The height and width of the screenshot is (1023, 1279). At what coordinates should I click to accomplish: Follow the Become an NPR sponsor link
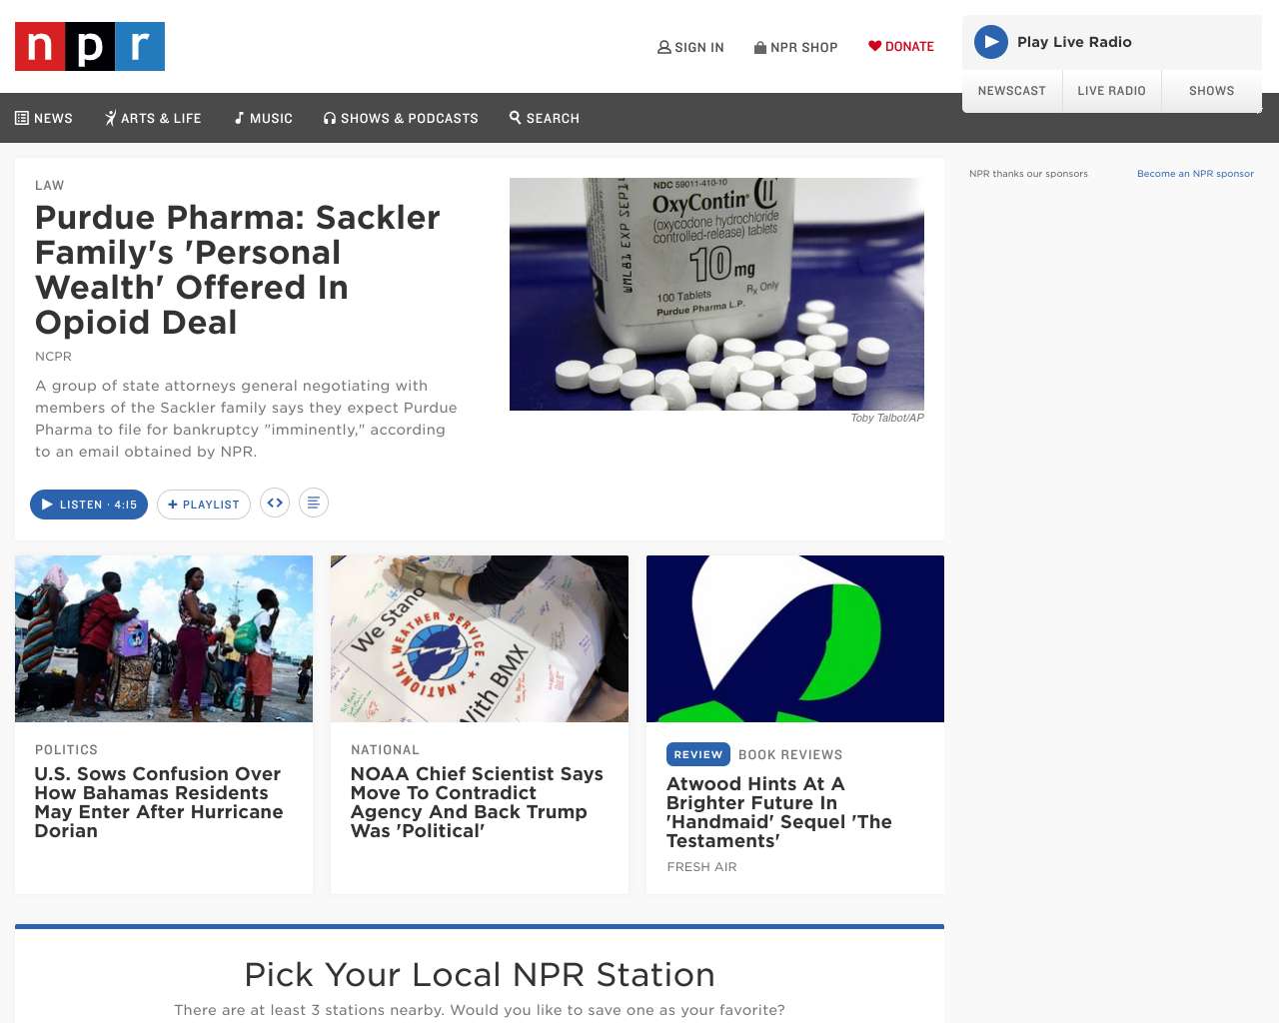[x=1195, y=174]
